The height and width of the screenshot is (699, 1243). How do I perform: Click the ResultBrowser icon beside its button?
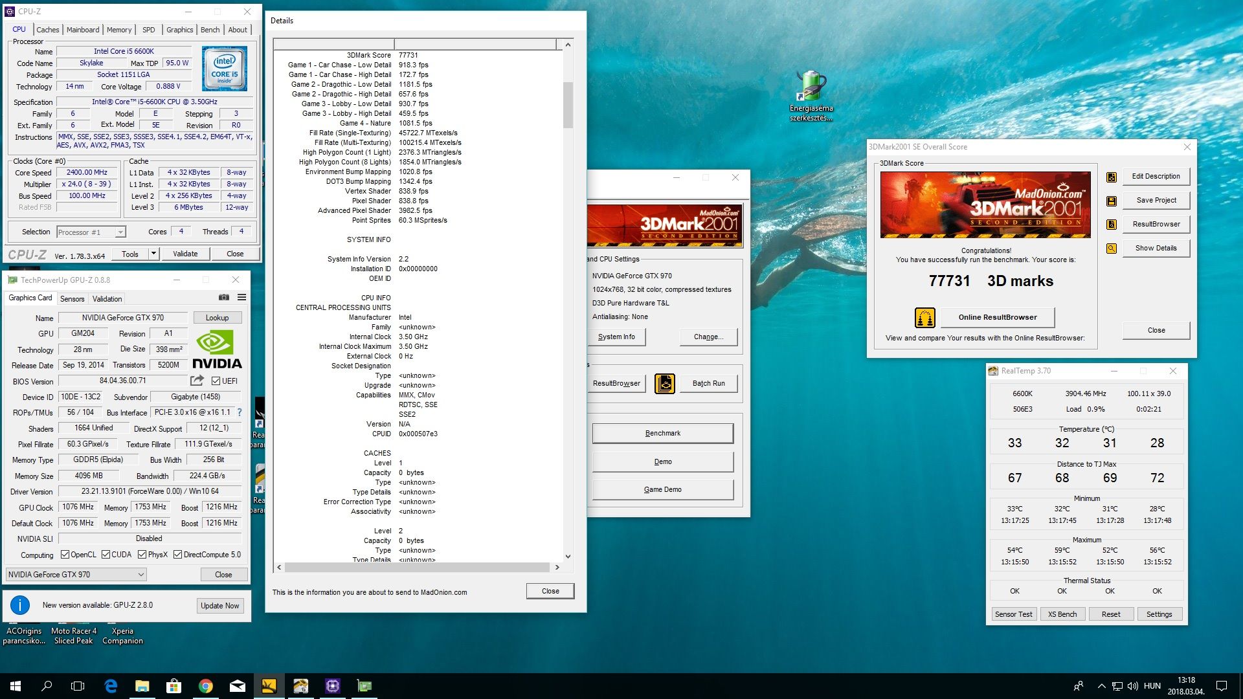tap(1112, 225)
